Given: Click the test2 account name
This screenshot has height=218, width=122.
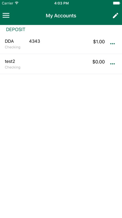Looking at the screenshot, I should tap(10, 61).
